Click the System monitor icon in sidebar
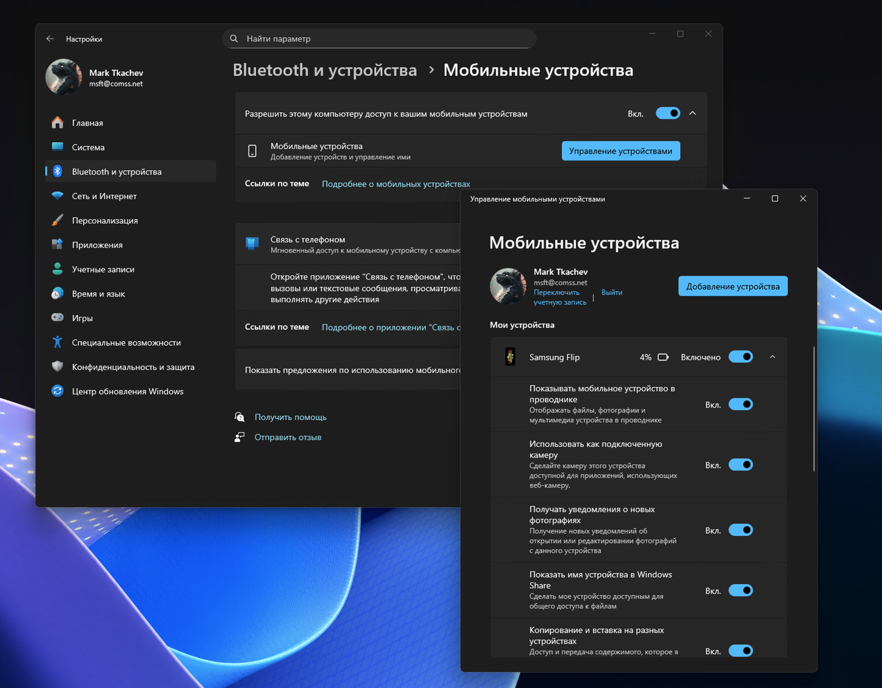 click(57, 147)
